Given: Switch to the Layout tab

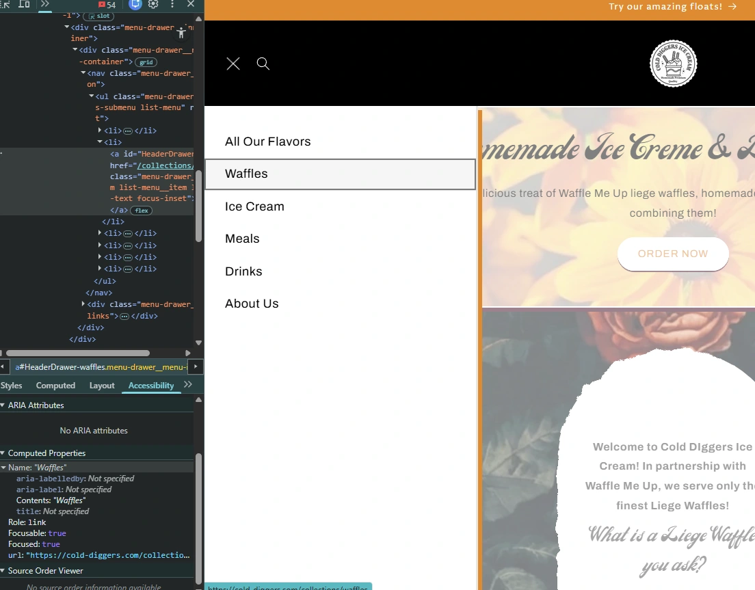Looking at the screenshot, I should (x=102, y=386).
